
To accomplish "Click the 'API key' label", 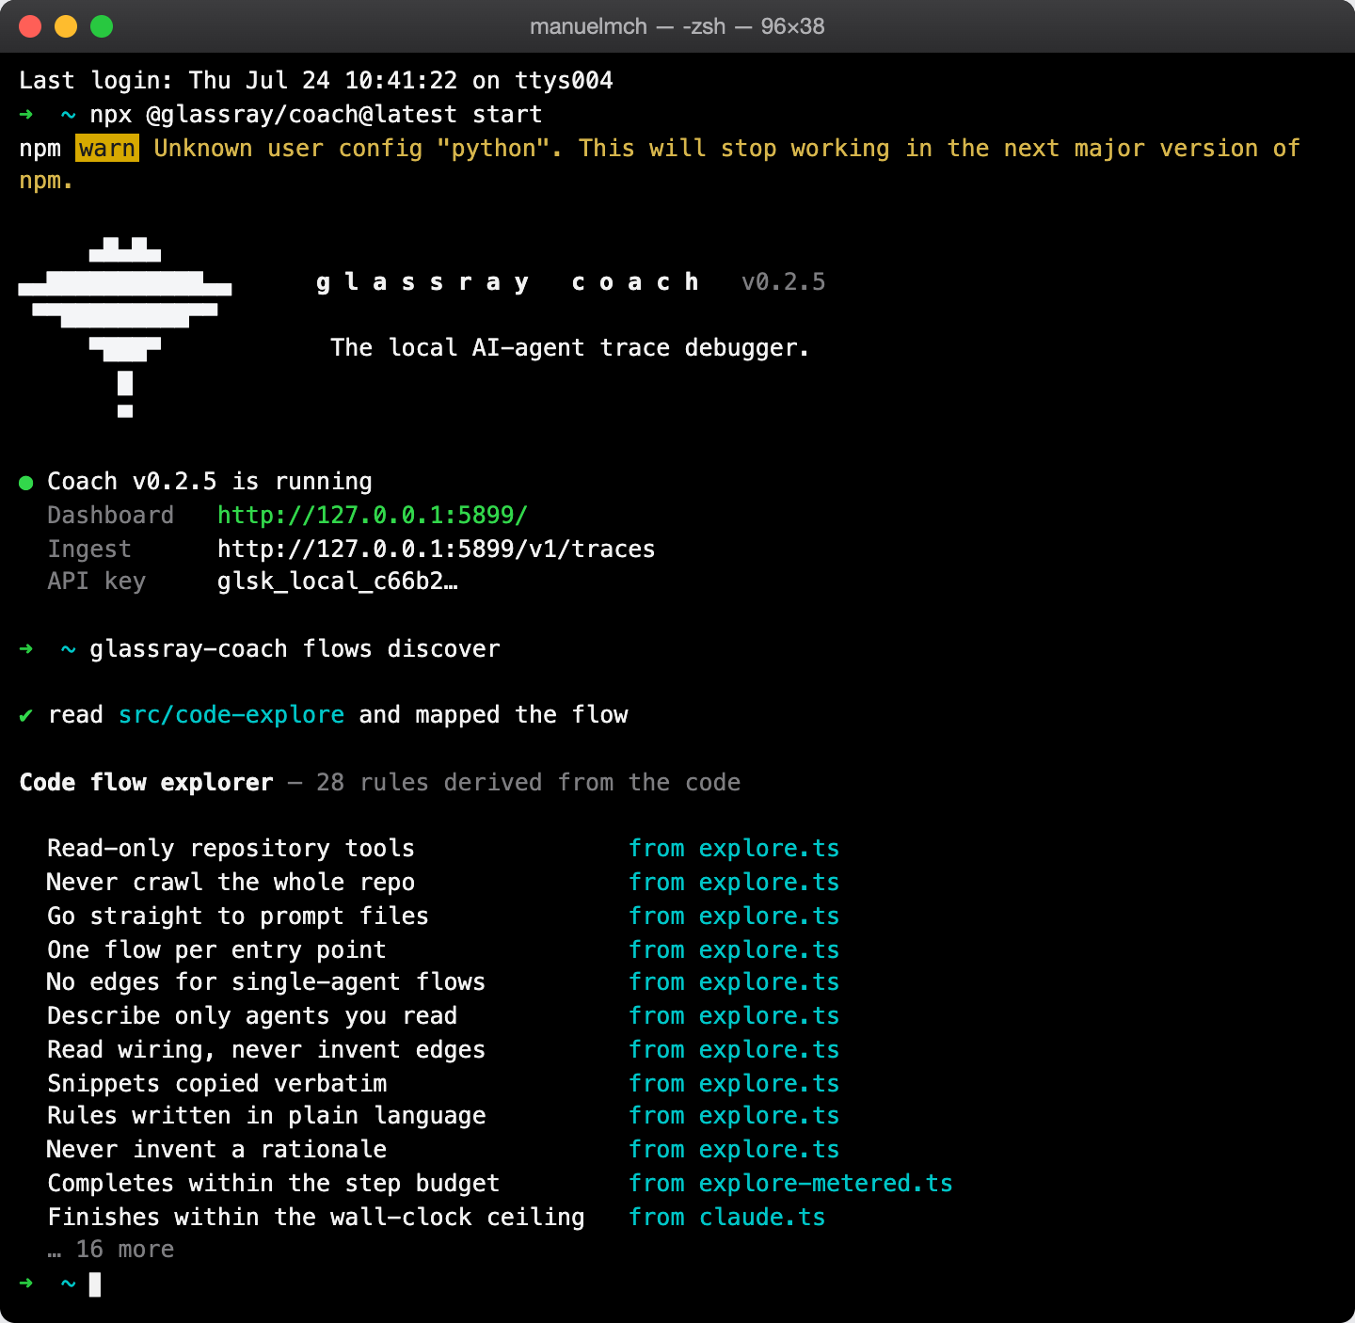I will pos(97,582).
